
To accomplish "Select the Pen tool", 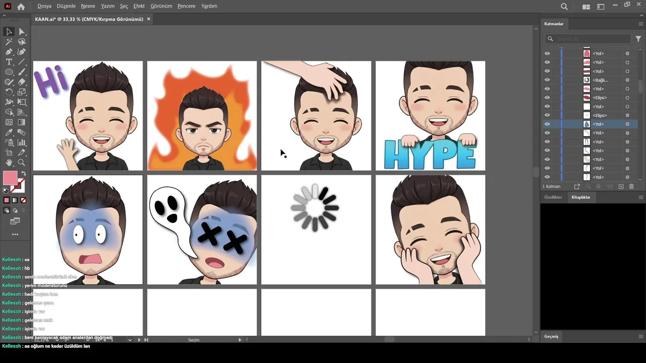I will coord(9,52).
